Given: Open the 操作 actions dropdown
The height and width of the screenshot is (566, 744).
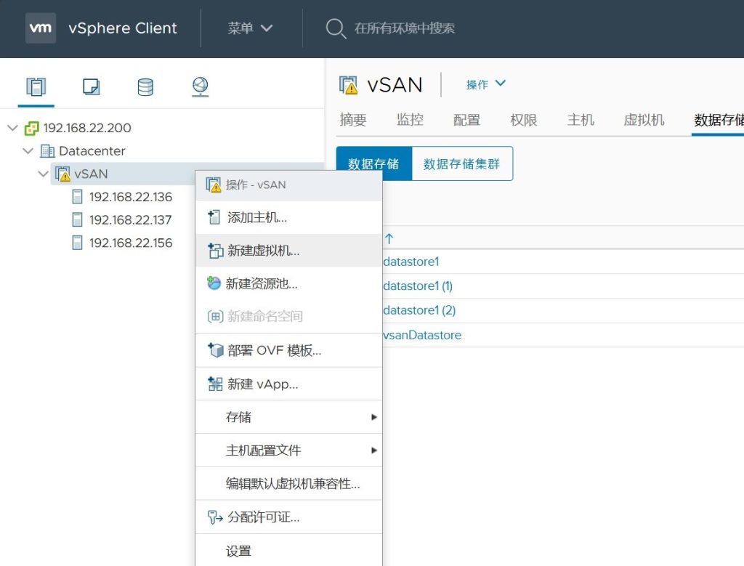Looking at the screenshot, I should (x=485, y=84).
